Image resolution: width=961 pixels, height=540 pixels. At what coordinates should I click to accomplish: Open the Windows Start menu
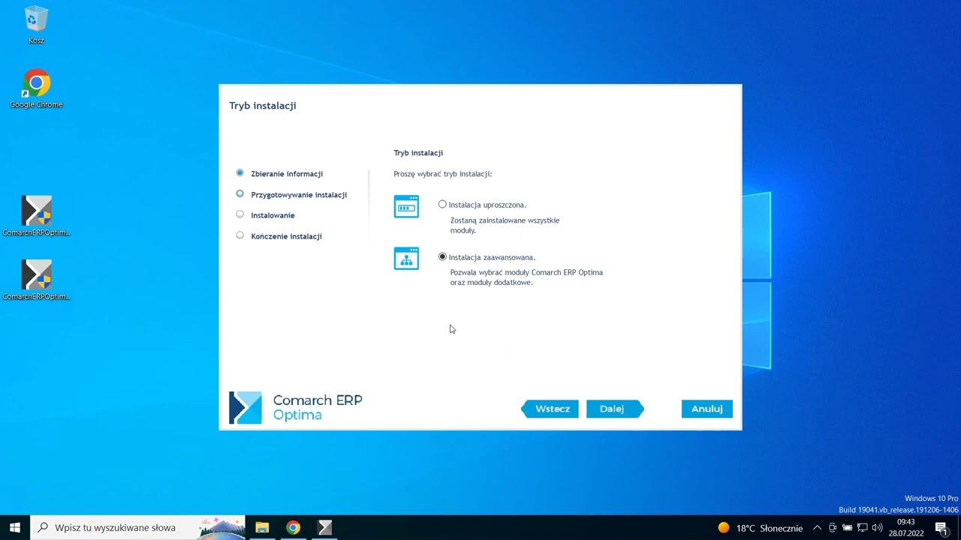pos(15,527)
